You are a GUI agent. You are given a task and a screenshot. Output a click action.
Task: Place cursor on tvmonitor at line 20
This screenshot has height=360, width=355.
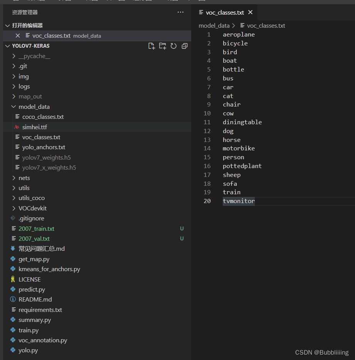tap(239, 201)
